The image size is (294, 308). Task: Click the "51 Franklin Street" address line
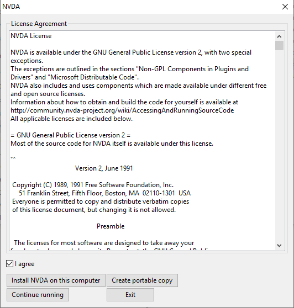click(104, 193)
